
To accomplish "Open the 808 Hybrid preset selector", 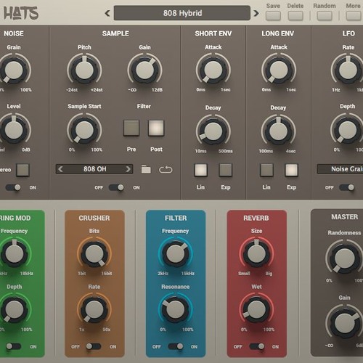I will tap(182, 13).
